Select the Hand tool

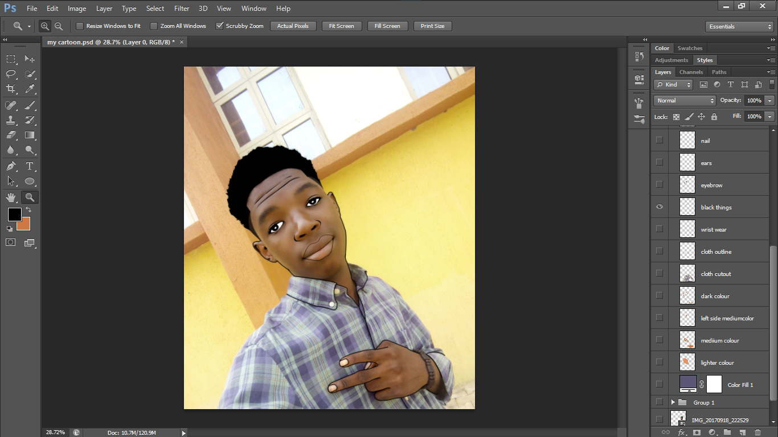pyautogui.click(x=11, y=197)
